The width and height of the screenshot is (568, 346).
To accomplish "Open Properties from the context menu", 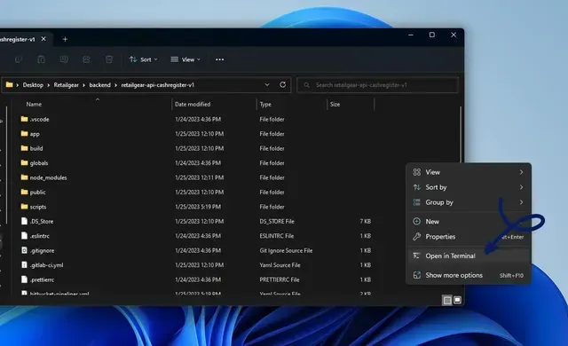I will pyautogui.click(x=469, y=237).
